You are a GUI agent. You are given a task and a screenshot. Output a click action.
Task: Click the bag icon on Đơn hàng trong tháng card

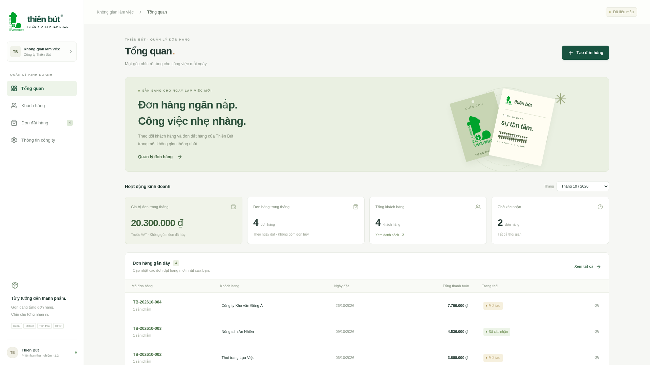coord(356,207)
